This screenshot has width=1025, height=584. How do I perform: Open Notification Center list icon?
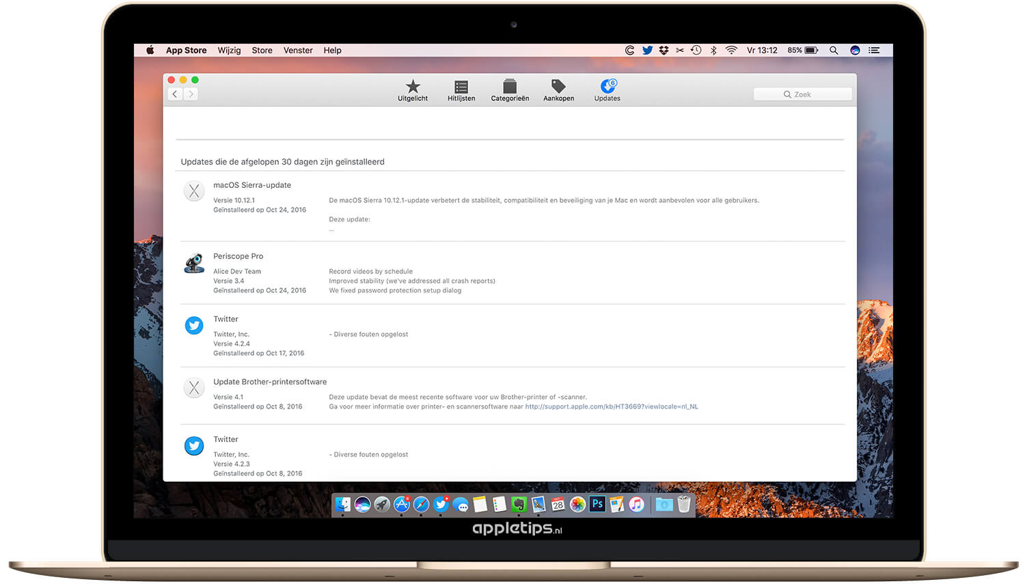coord(874,51)
